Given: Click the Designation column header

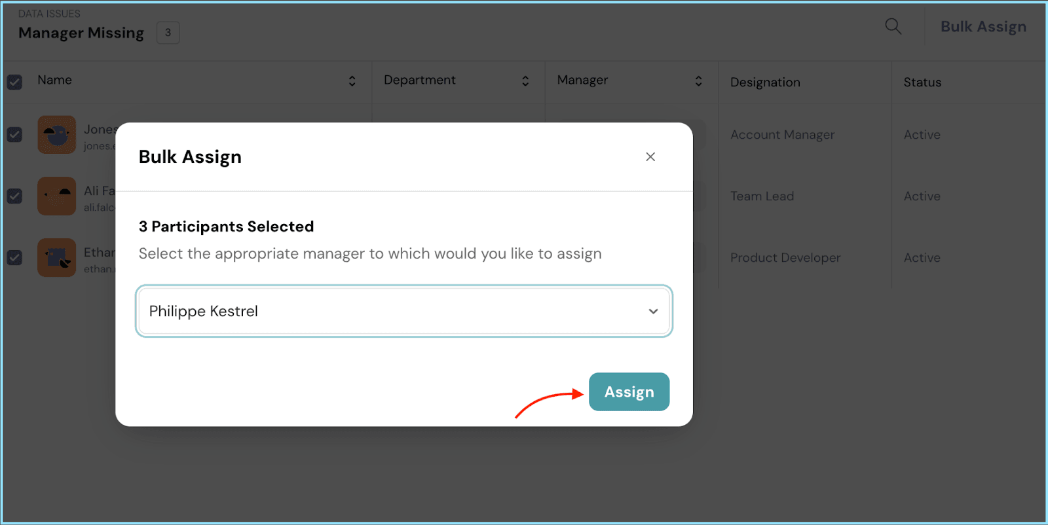Looking at the screenshot, I should click(x=764, y=82).
